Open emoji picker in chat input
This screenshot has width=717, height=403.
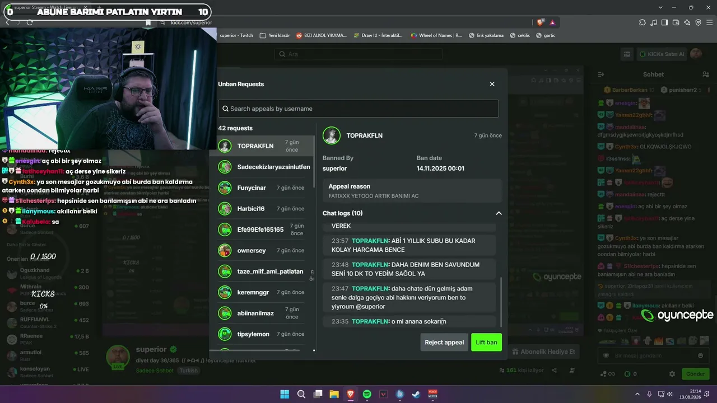[x=700, y=355]
